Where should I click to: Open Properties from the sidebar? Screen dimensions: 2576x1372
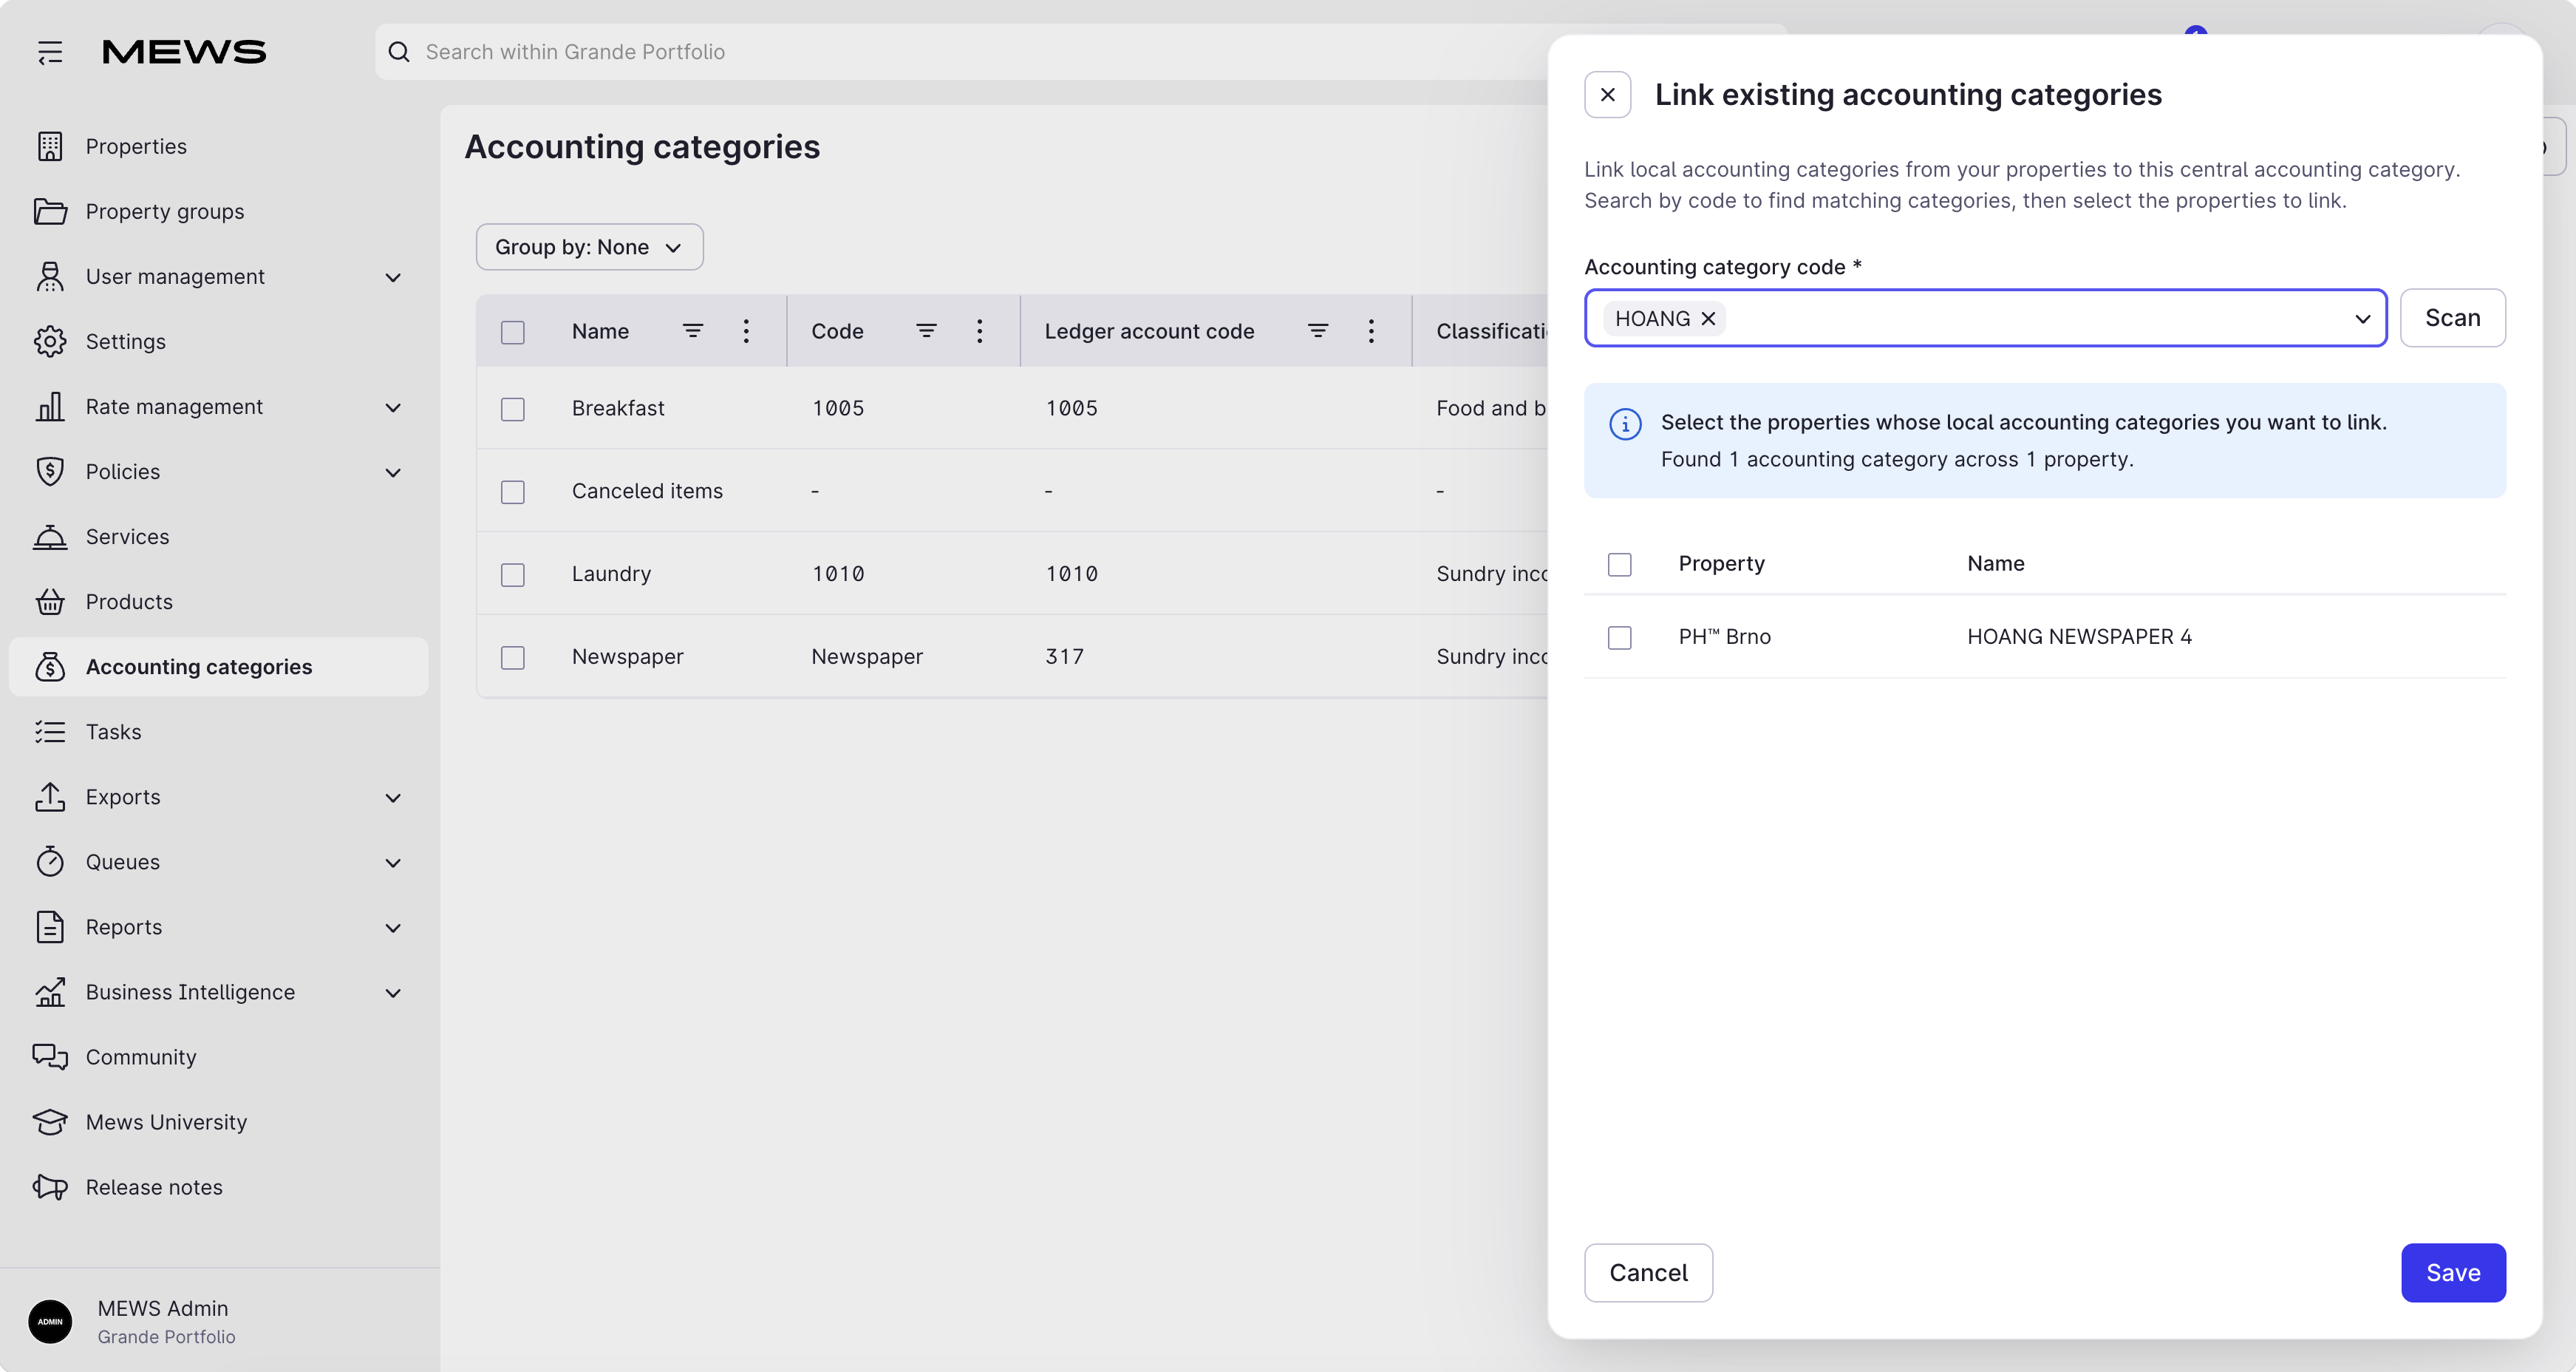[x=218, y=146]
